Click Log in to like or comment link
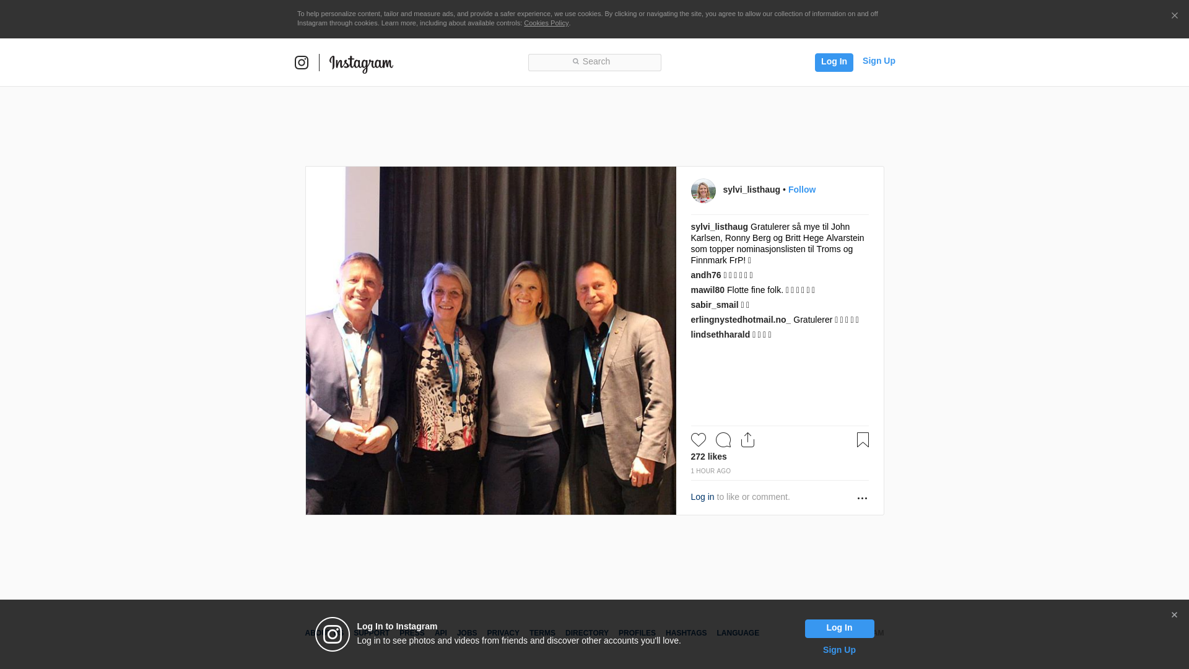1189x669 pixels. click(x=702, y=497)
